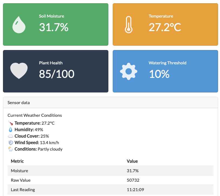The height and width of the screenshot is (196, 220).
Task: Click the 85/100 Plant Health score
Action: point(56,74)
